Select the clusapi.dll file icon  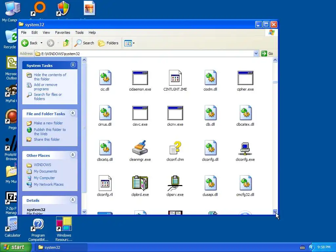point(210,183)
